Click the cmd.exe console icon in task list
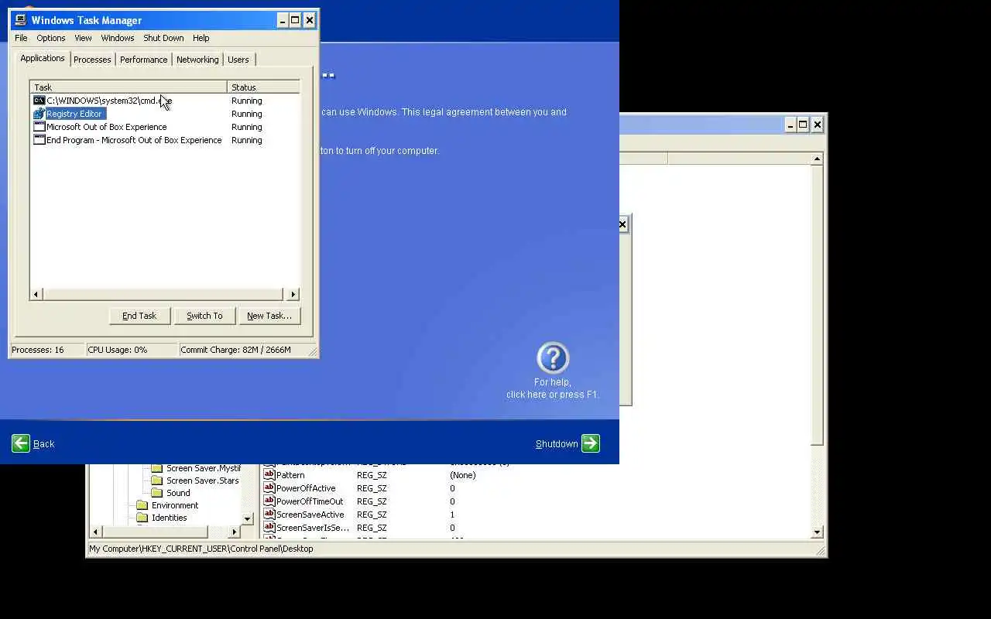Viewport: 991px width, 619px height. pyautogui.click(x=39, y=101)
